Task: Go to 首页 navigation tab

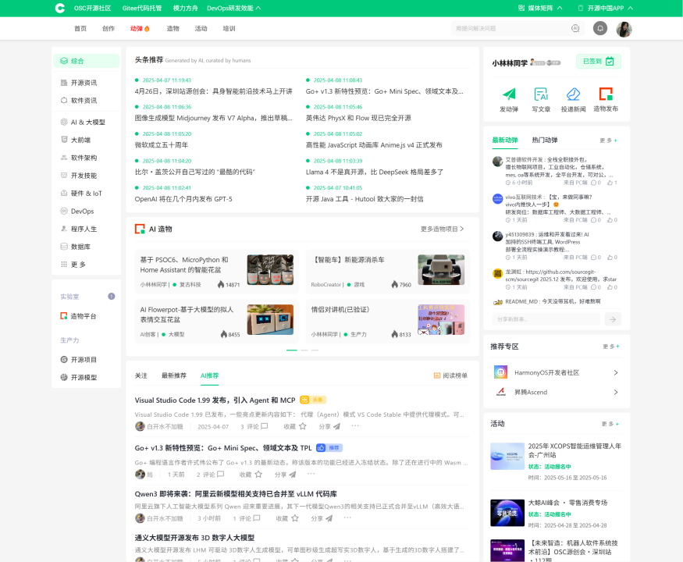Action: coord(80,28)
